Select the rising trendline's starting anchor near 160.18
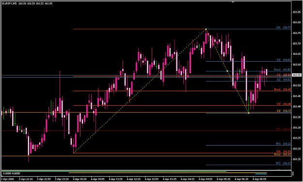303x182 pixels. point(74,153)
